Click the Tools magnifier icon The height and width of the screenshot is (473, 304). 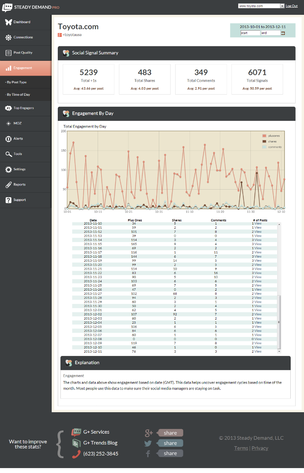(x=8, y=154)
